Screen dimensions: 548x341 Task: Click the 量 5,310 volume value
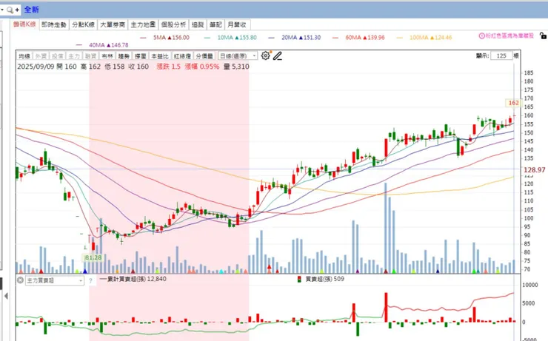click(237, 67)
